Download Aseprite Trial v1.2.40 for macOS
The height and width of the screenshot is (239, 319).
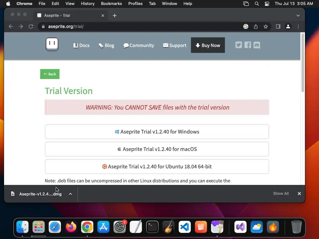pyautogui.click(x=157, y=149)
